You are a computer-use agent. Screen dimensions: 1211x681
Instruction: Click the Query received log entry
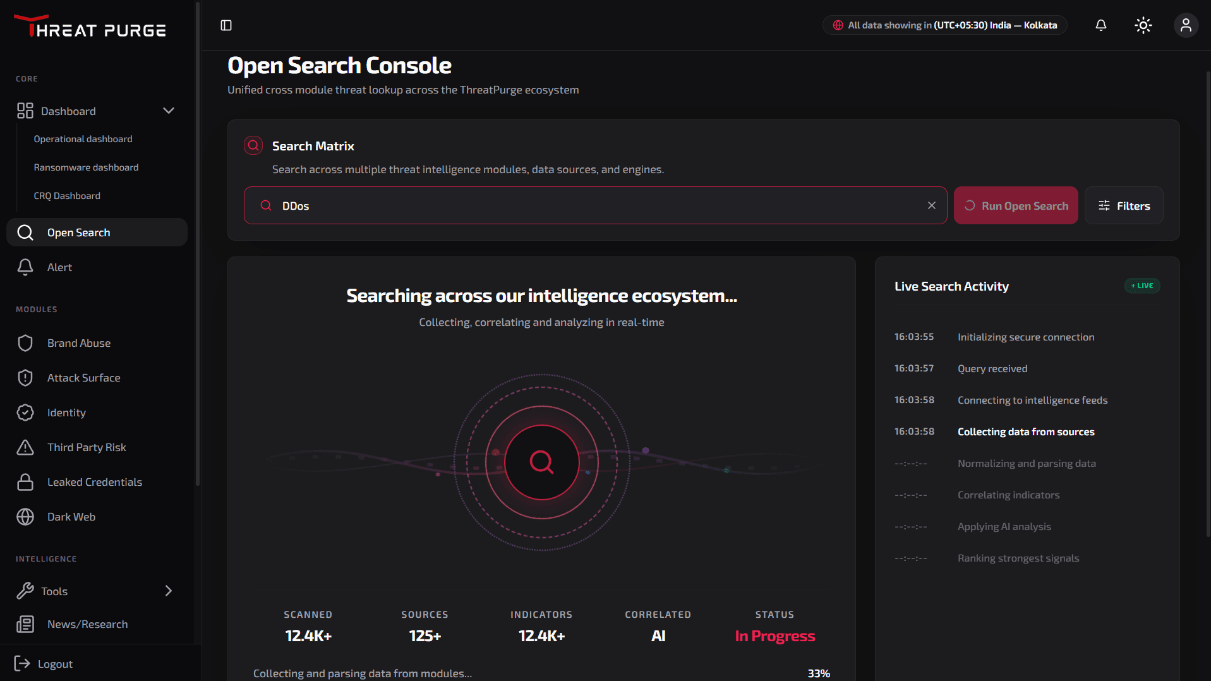pos(992,368)
